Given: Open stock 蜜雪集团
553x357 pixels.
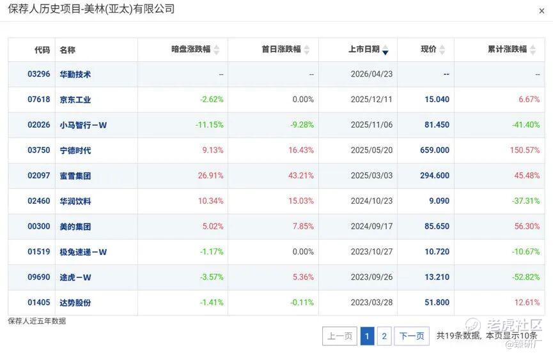Looking at the screenshot, I should [75, 176].
